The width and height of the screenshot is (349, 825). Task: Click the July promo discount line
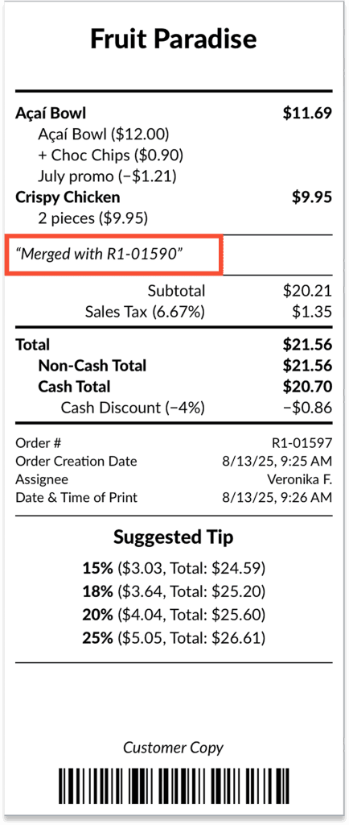pos(107,176)
